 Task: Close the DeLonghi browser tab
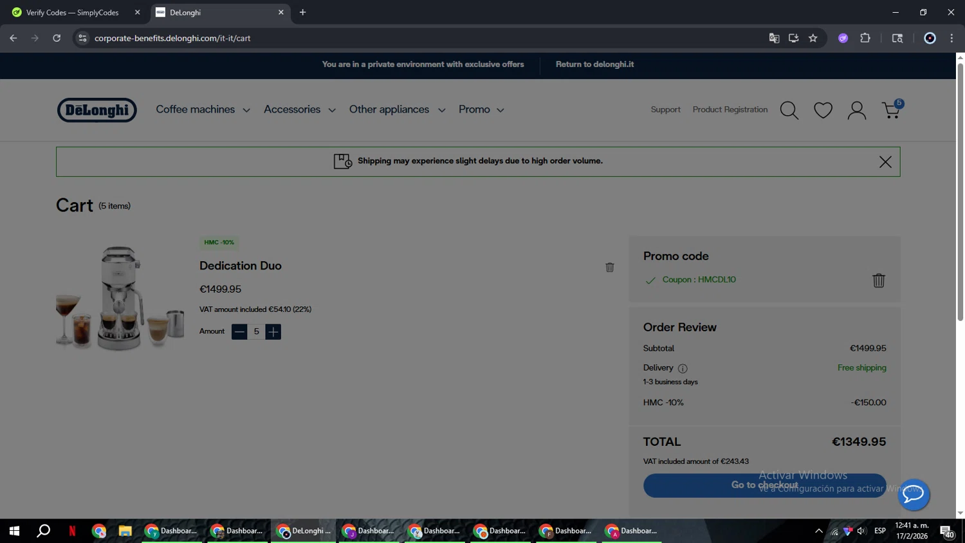click(280, 12)
